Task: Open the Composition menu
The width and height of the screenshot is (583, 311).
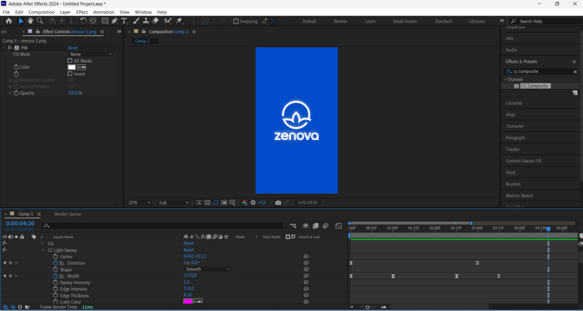Action: (42, 13)
